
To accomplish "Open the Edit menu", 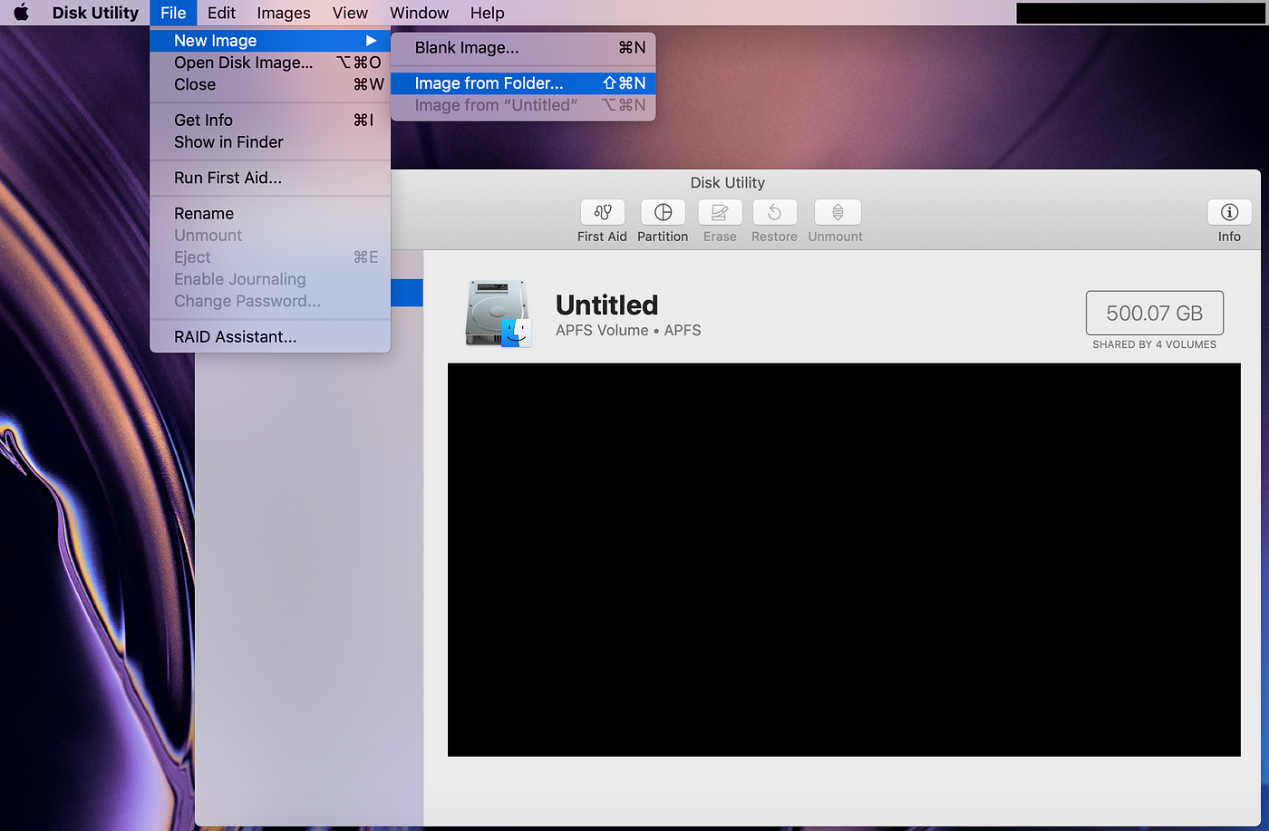I will [221, 13].
